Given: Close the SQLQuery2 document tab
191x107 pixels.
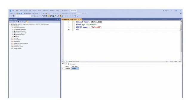Looking at the screenshot, I should pyautogui.click(x=81, y=19).
